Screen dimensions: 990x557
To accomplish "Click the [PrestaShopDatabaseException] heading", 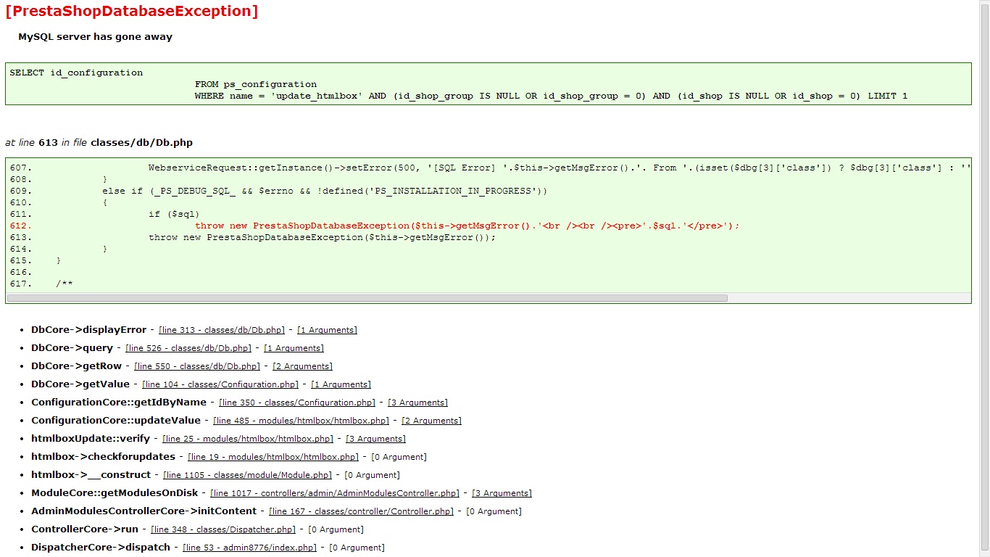I will click(x=131, y=11).
